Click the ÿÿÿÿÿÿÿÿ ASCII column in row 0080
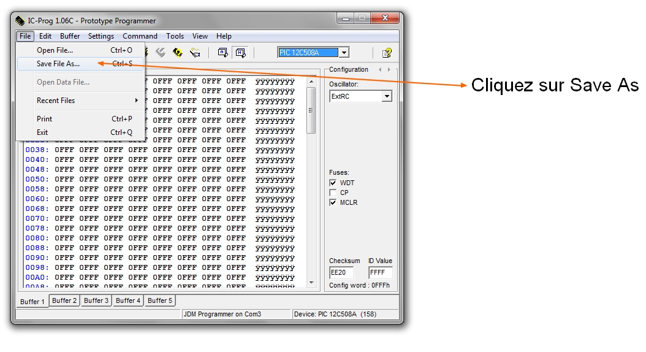 275,238
